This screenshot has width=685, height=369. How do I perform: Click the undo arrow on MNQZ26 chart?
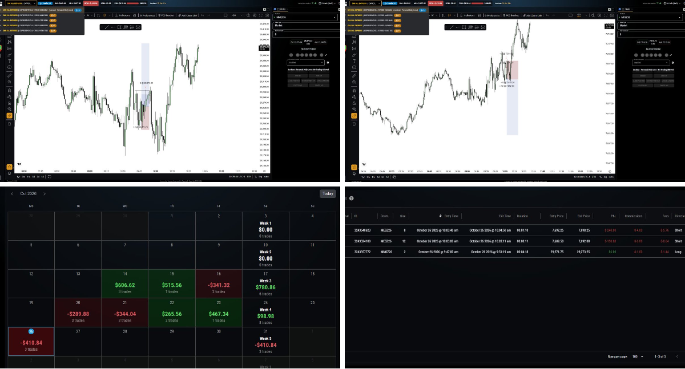point(202,15)
